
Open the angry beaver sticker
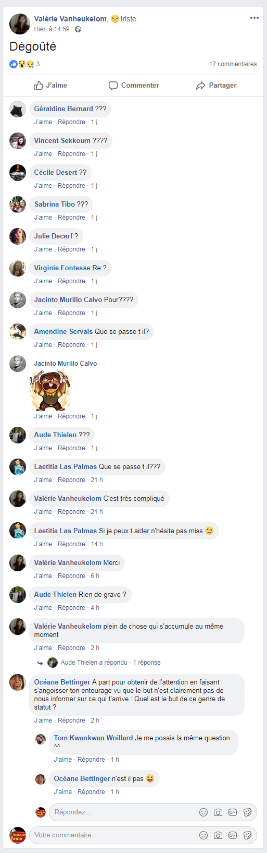pos(50,390)
